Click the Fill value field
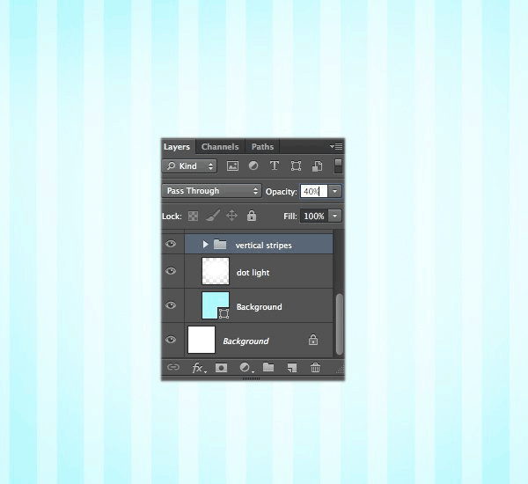 (314, 216)
